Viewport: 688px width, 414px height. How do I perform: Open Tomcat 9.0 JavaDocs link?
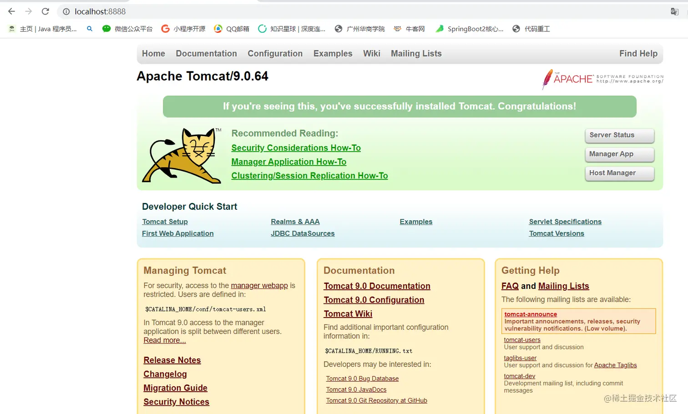pyautogui.click(x=356, y=389)
